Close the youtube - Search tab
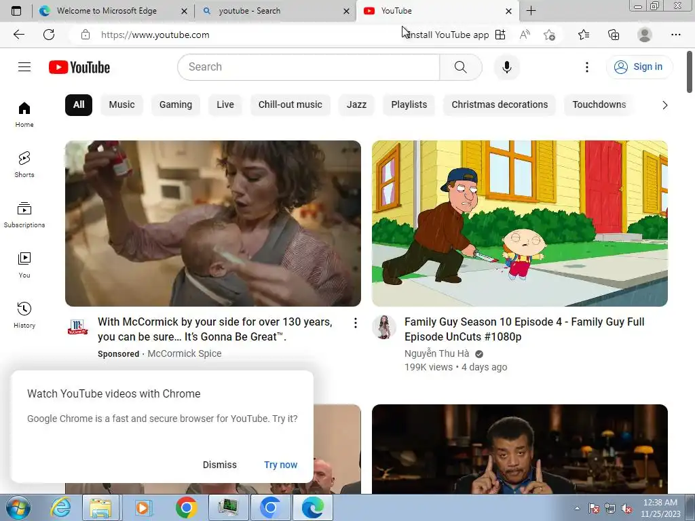The height and width of the screenshot is (521, 695). click(x=346, y=11)
